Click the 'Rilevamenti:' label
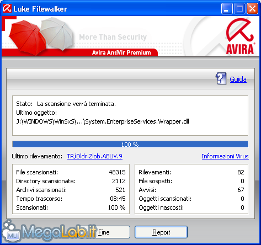The image size is (261, 245). pyautogui.click(x=155, y=172)
